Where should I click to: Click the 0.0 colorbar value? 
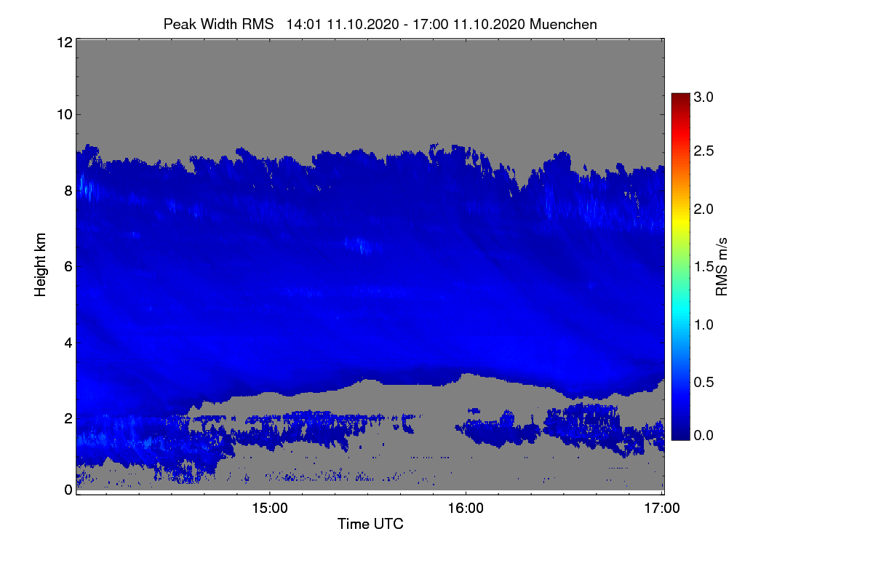(x=704, y=435)
